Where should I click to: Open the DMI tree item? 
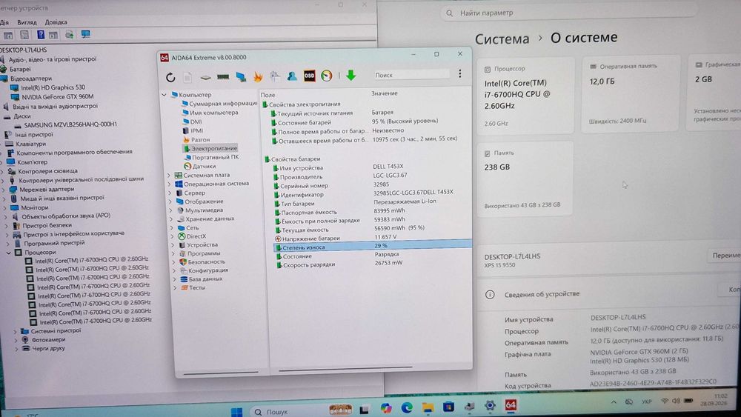pos(193,121)
